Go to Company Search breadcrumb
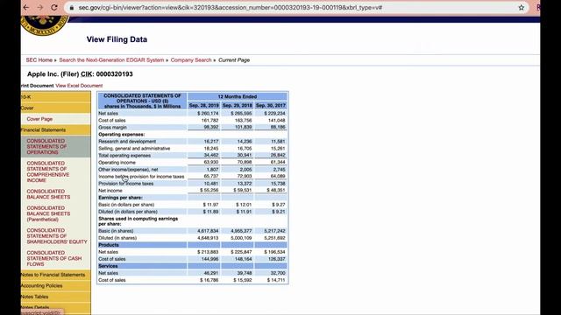 191,60
